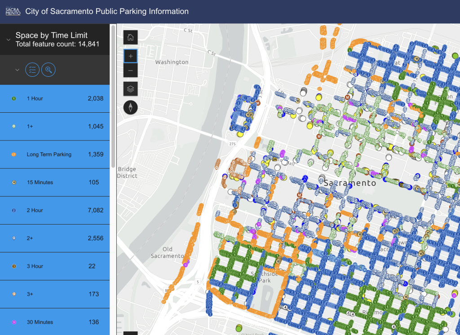
Task: Click the 1+ category row
Action: click(55, 126)
